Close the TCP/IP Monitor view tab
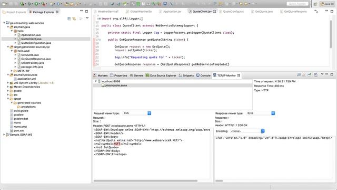The width and height of the screenshot is (337, 190). [239, 75]
